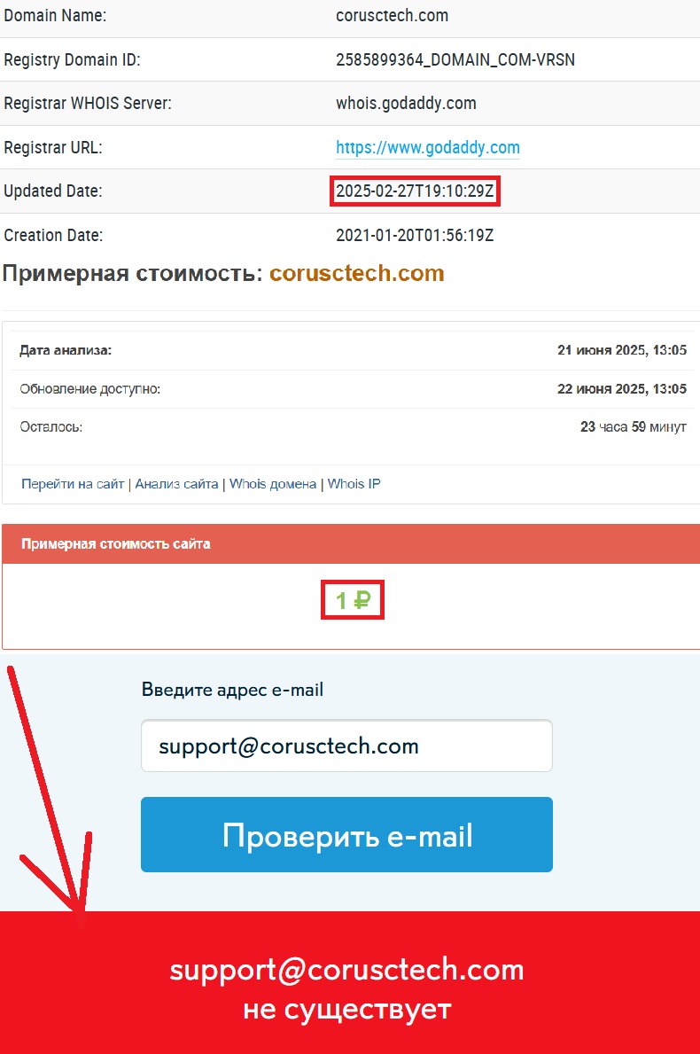Click the red не существует result banner
The width and height of the screenshot is (700, 1054).
click(x=350, y=983)
